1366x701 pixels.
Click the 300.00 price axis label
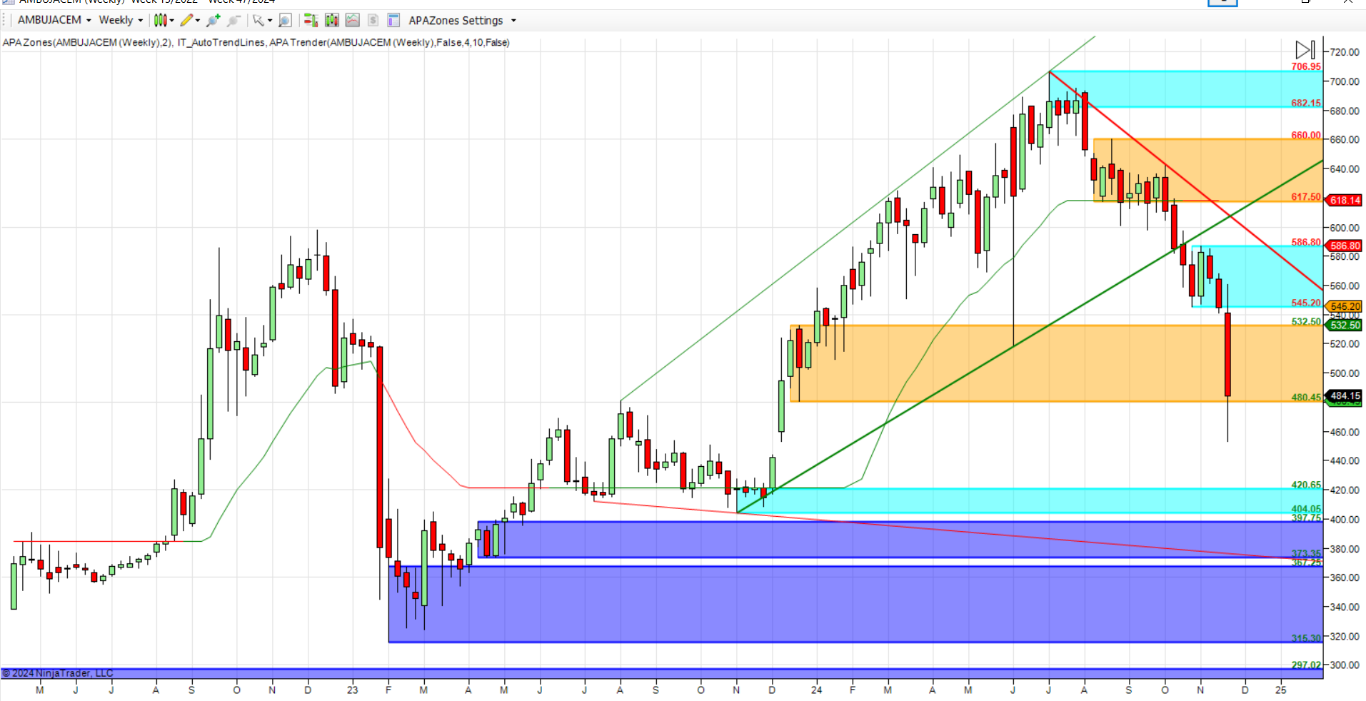(1344, 665)
